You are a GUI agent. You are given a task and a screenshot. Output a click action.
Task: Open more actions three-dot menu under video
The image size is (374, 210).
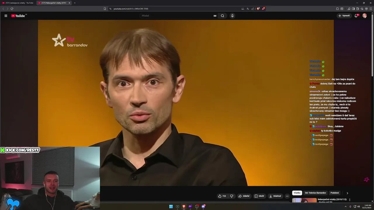[287, 196]
